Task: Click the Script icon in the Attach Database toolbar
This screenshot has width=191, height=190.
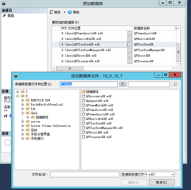Action: pos(51,12)
